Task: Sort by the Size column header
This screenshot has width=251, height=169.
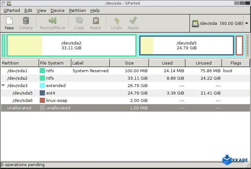Action: click(129, 63)
